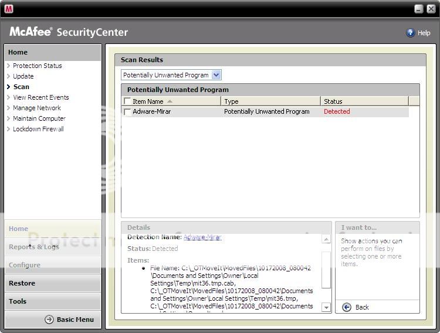Tick the select-all checkbox in Item Name header
The height and width of the screenshot is (333, 440).
click(127, 101)
